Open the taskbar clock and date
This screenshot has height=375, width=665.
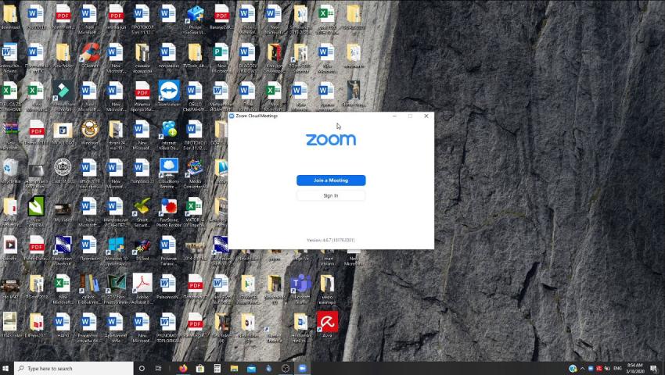coord(635,368)
